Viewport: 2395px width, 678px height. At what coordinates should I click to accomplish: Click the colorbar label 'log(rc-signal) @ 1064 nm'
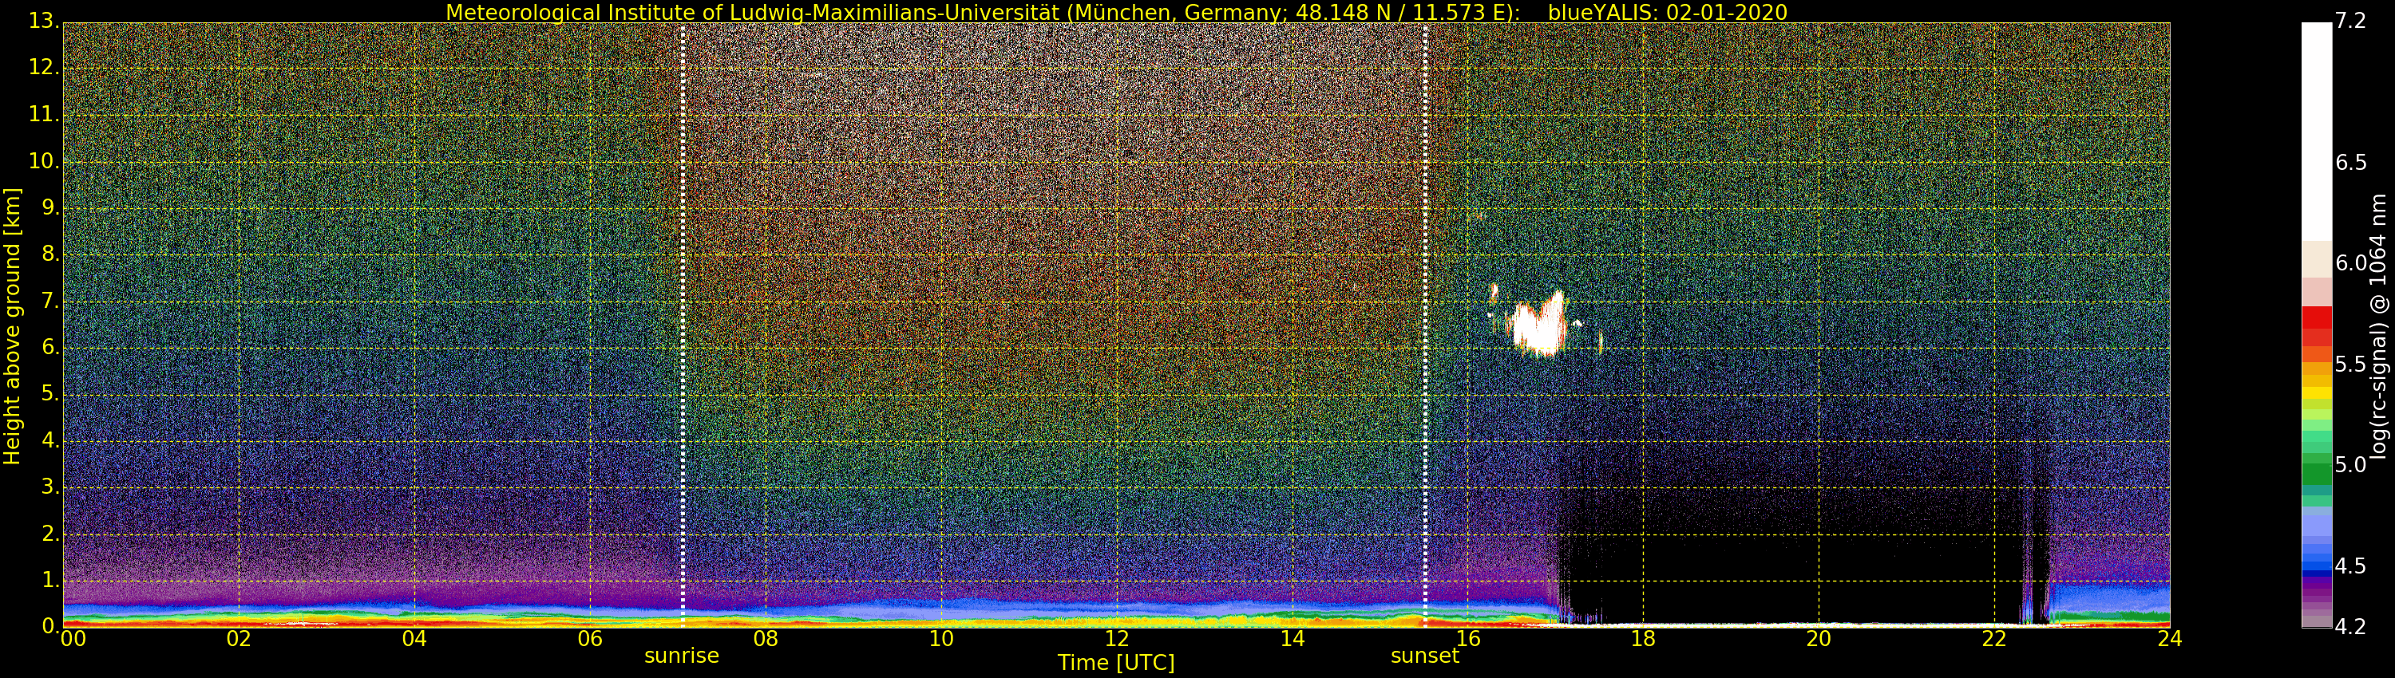tap(2378, 326)
